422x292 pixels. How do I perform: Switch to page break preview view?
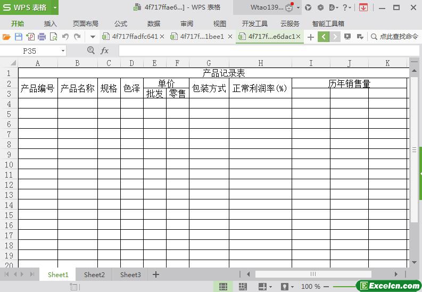click(x=243, y=287)
